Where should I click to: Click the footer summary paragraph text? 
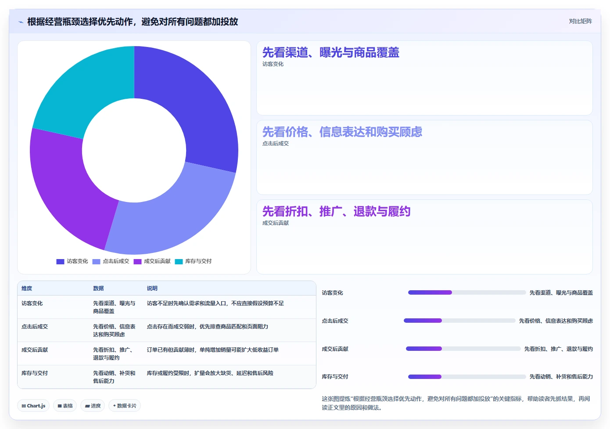click(x=456, y=403)
